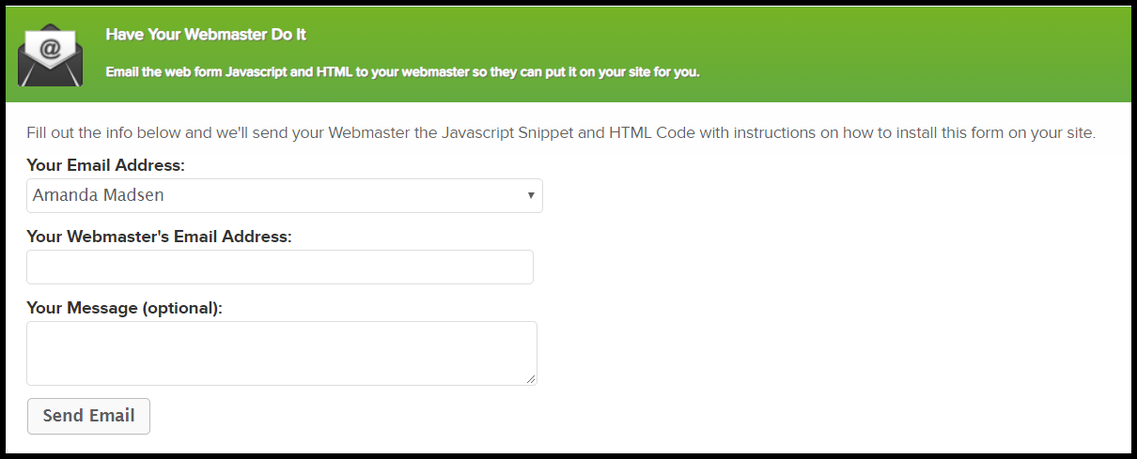Click the 'Your Message (optional):' label
Viewport: 1137px width, 459px height.
click(124, 308)
